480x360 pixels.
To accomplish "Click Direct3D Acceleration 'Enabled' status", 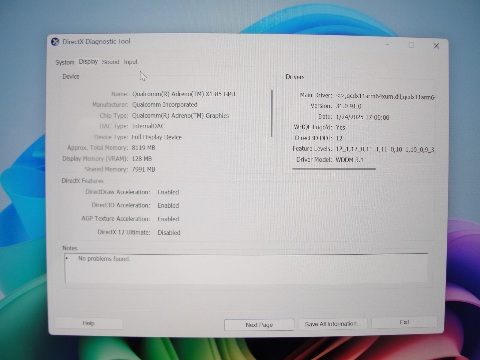I will pos(168,205).
